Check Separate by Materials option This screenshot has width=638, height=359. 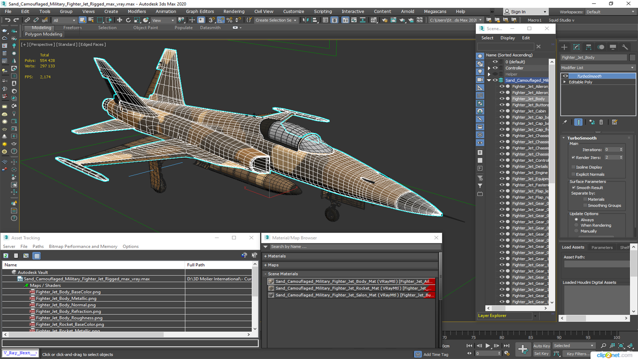(585, 199)
